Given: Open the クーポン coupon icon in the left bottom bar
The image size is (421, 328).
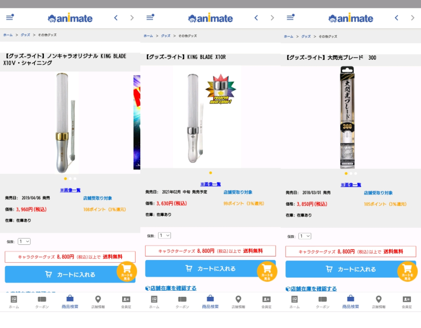Looking at the screenshot, I should pos(42,302).
